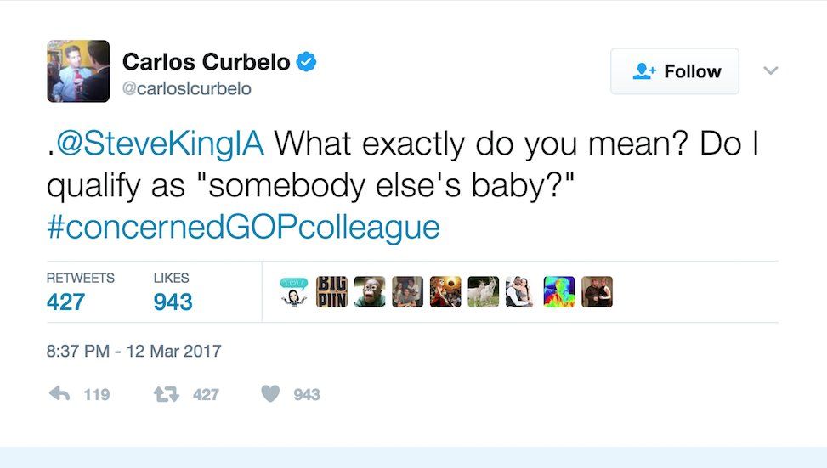Open the 8:37 PM - 12 Mar 2017 timestamp
827x468 pixels.
(x=133, y=351)
